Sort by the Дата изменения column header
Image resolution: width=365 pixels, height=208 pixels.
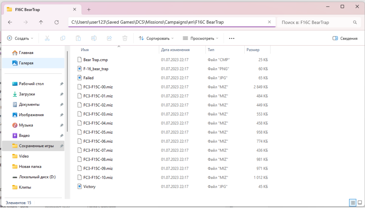click(175, 50)
